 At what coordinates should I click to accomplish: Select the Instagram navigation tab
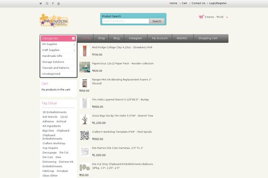click(x=135, y=38)
